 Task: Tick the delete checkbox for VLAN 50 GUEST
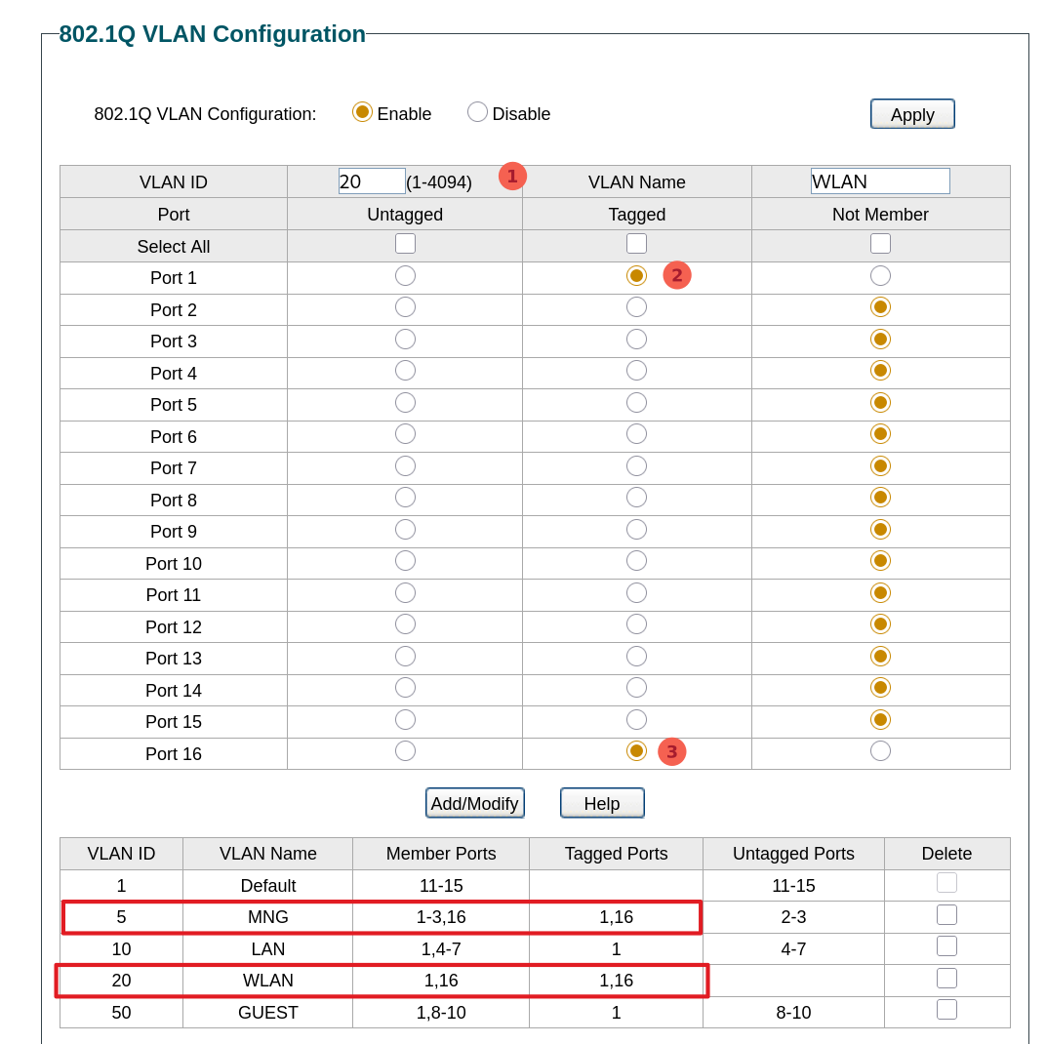(x=946, y=1010)
